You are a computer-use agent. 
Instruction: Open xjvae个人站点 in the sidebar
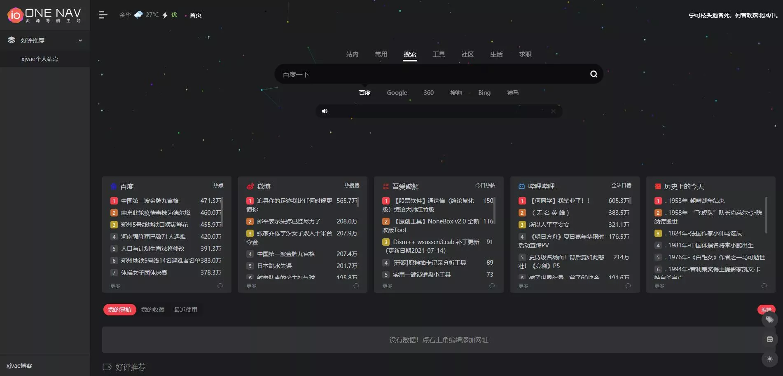(x=40, y=59)
